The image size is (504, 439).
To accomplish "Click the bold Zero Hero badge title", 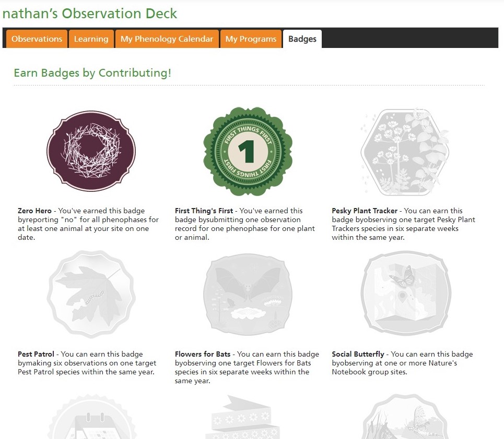I will click(34, 211).
